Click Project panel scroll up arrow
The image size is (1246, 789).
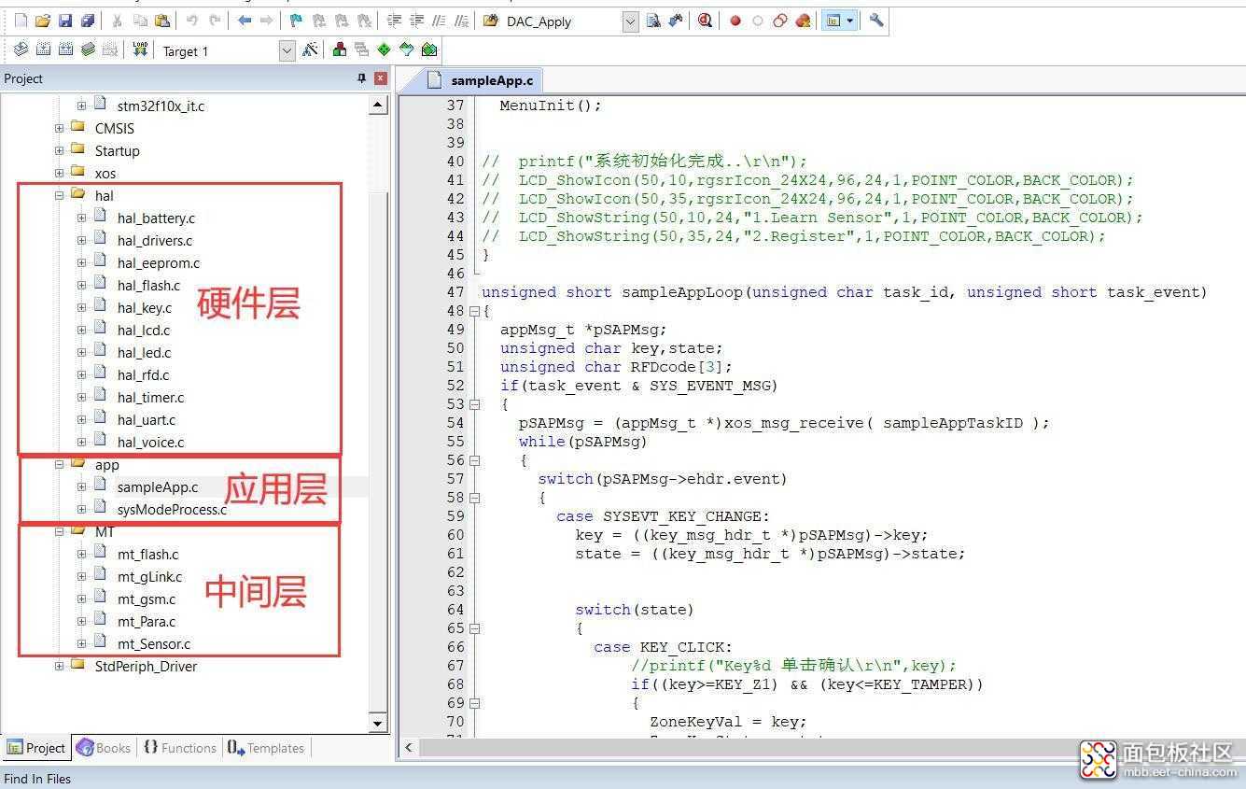(x=378, y=105)
